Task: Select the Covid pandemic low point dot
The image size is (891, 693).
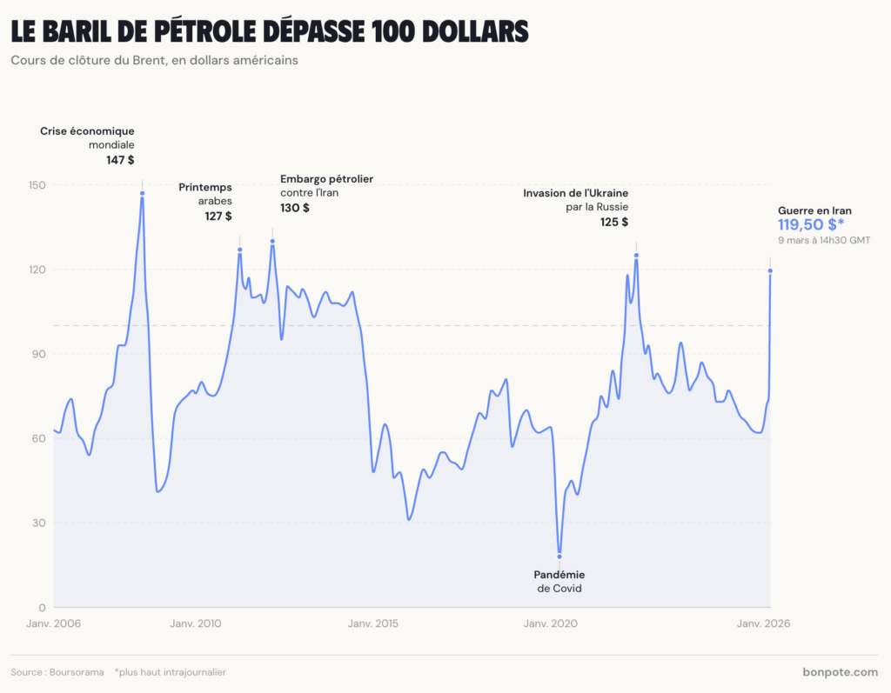Action: point(559,556)
